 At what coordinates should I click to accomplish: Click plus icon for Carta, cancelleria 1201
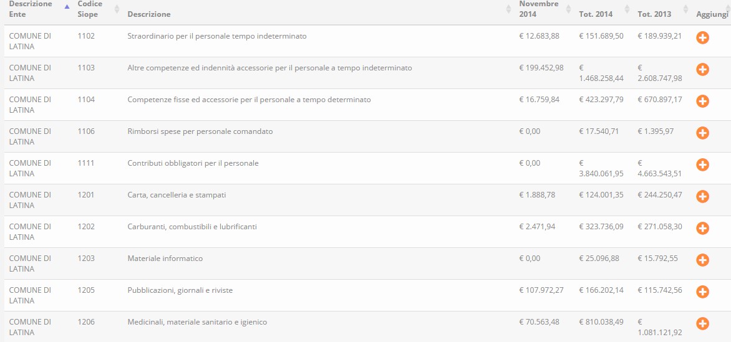click(x=702, y=196)
